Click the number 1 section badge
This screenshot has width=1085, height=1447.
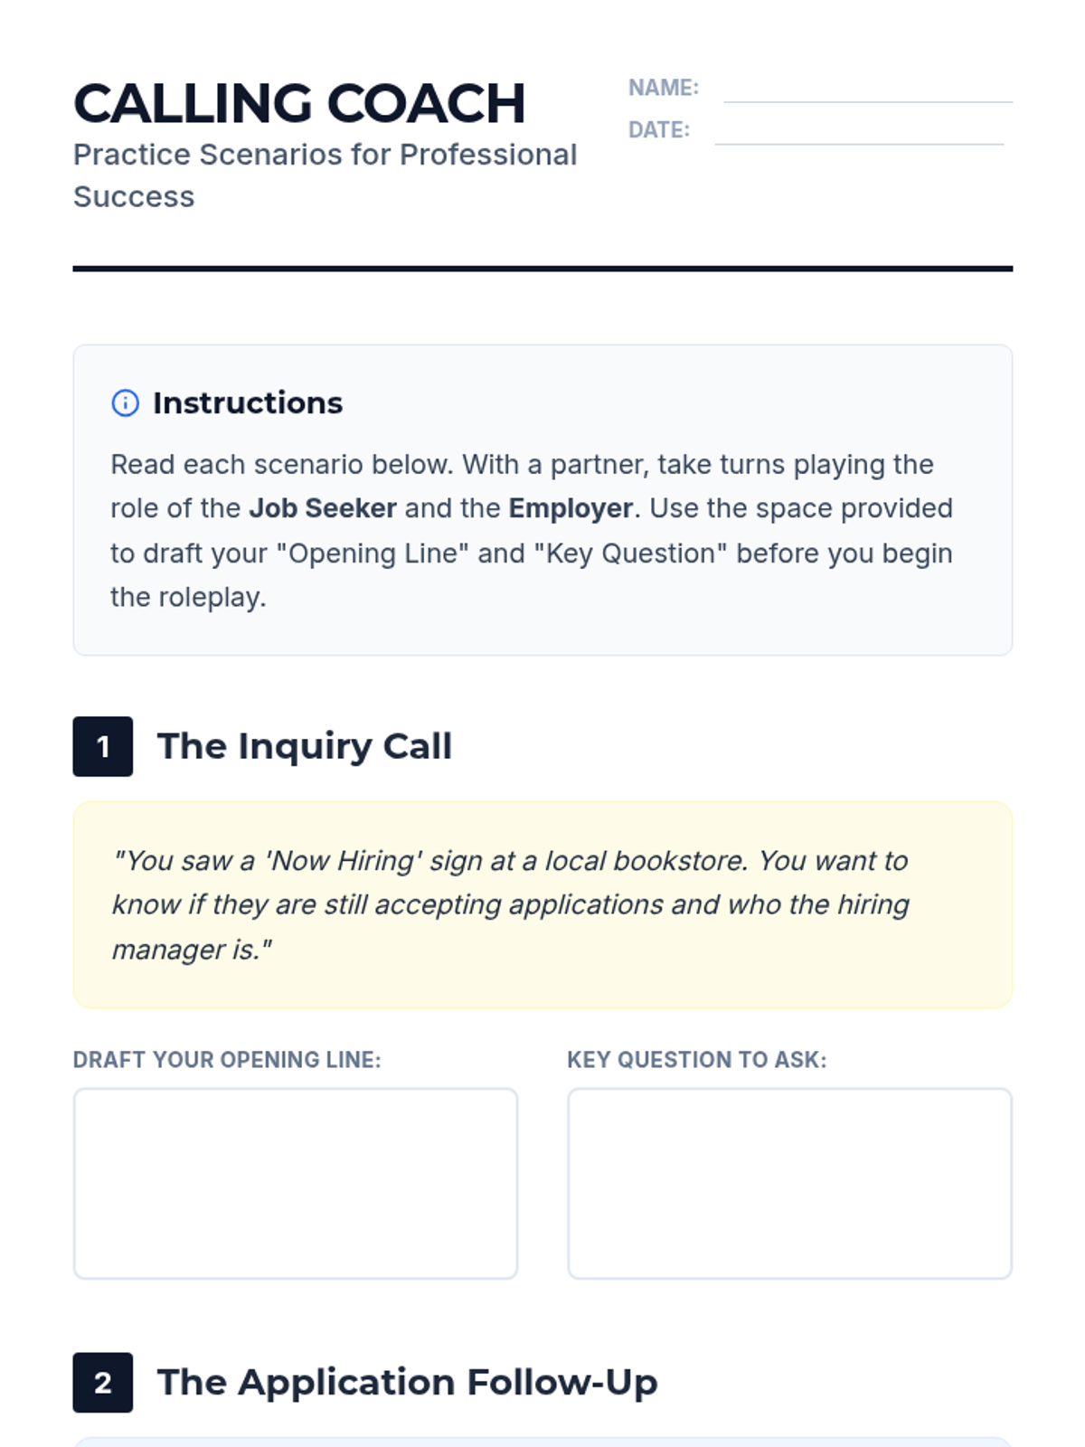pyautogui.click(x=103, y=746)
